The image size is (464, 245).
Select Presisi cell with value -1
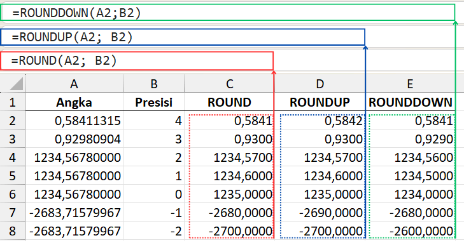(153, 212)
